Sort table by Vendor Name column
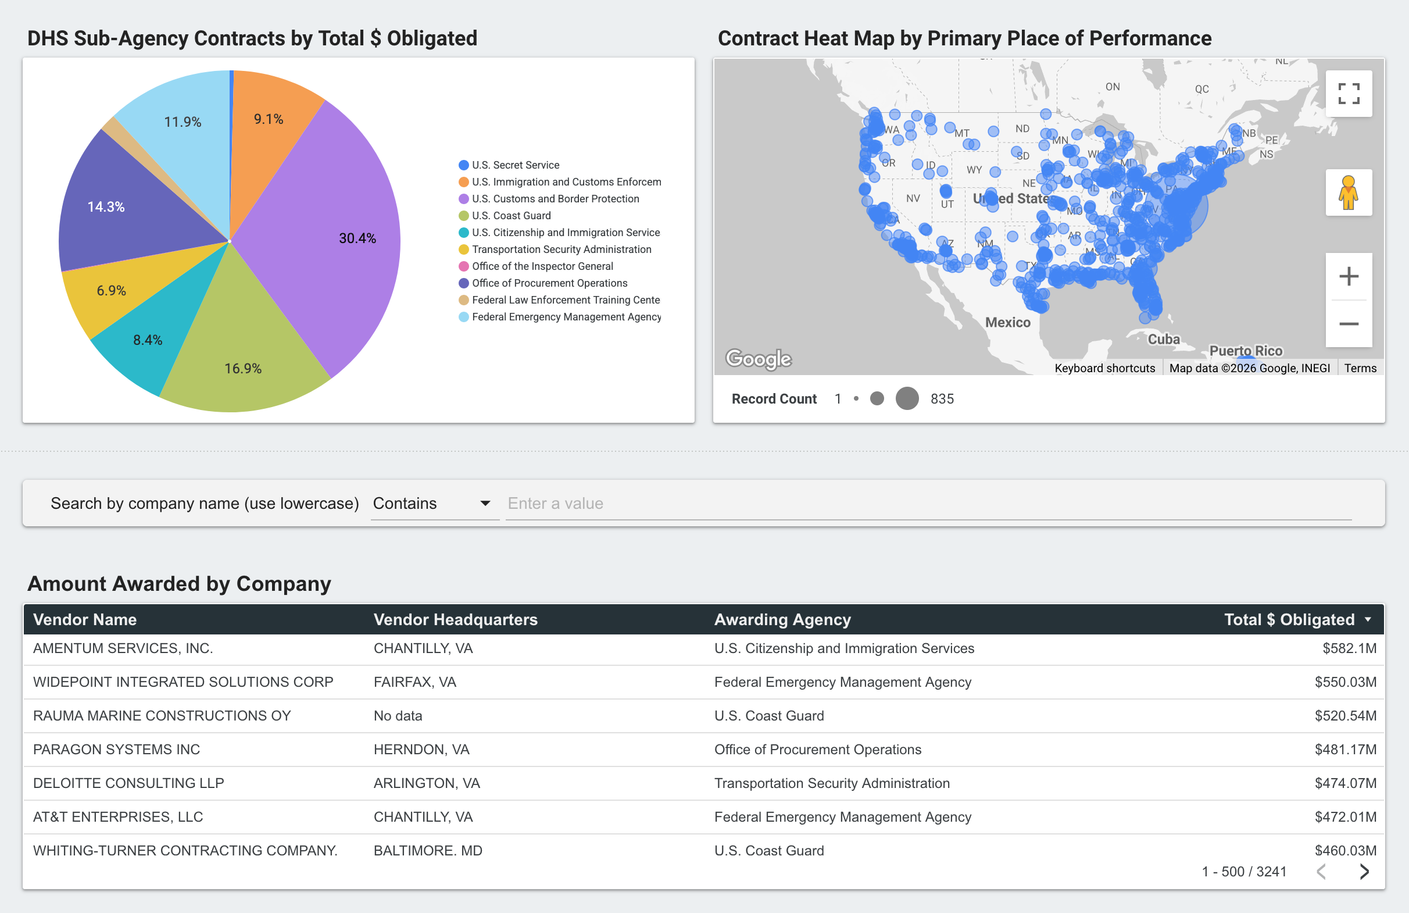The height and width of the screenshot is (913, 1409). click(x=85, y=619)
